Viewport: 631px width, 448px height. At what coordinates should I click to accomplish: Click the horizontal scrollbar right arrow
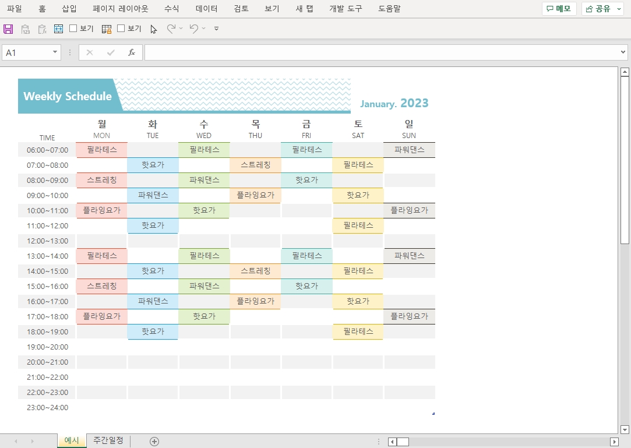(614, 442)
